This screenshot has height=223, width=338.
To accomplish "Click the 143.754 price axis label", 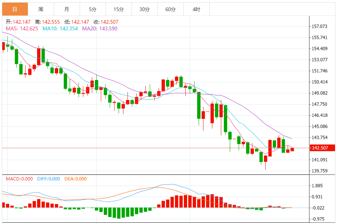I will [319, 137].
